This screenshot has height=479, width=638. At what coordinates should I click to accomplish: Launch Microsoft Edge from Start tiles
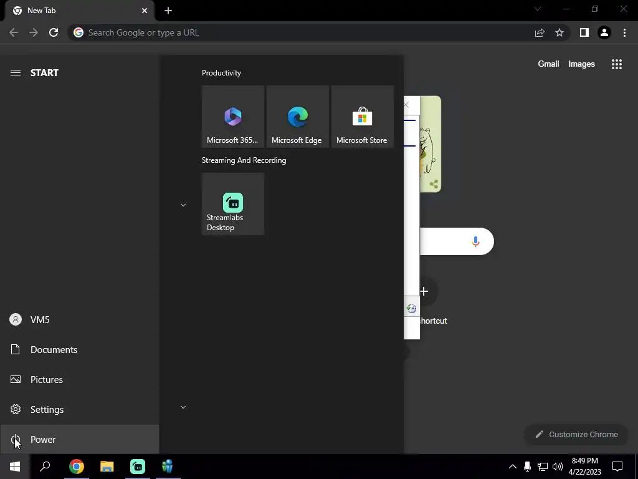(x=297, y=117)
